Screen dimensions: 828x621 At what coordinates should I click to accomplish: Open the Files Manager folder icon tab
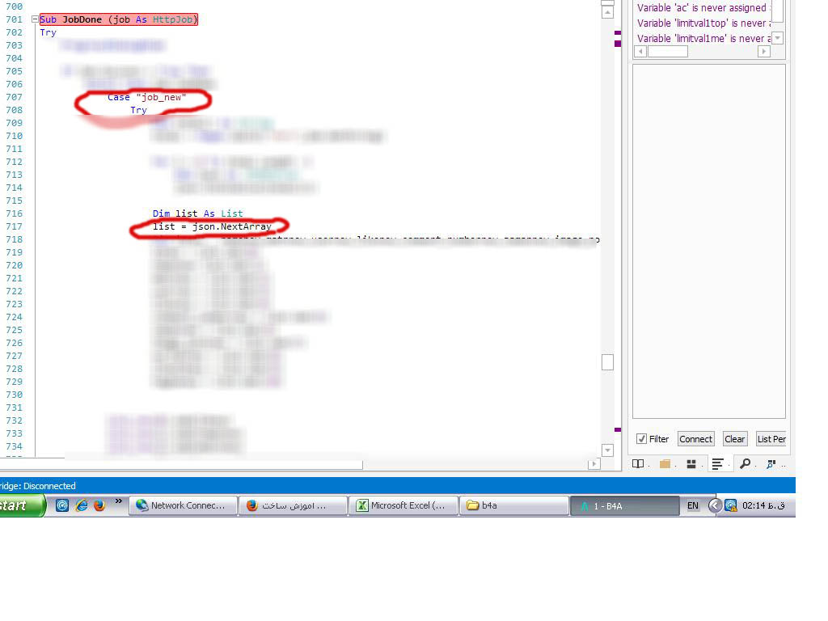pyautogui.click(x=665, y=464)
